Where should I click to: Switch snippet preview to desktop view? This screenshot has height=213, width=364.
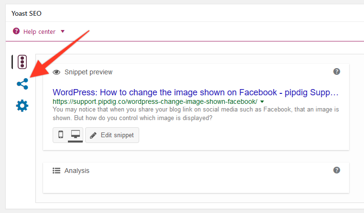[76, 134]
